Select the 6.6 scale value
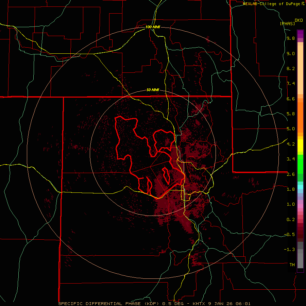The width and height of the screenshot is (306, 306). point(291,99)
